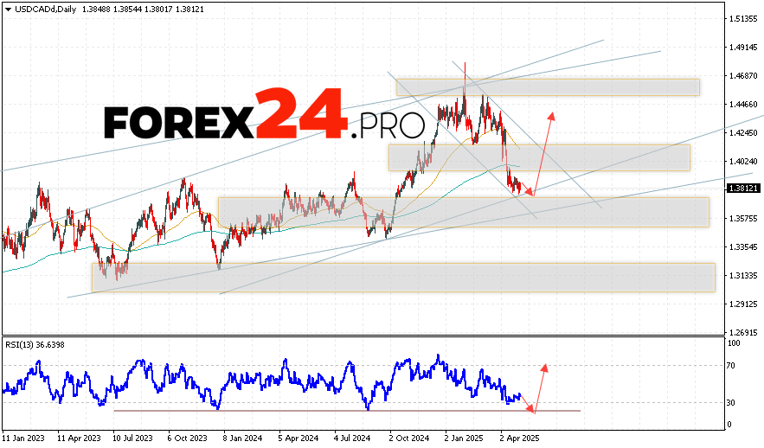Select the date label 2 Jan 2025

[x=464, y=438]
